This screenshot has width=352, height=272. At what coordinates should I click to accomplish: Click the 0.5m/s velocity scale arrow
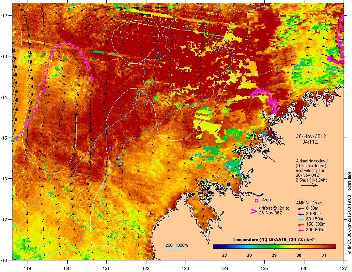pyautogui.click(x=309, y=185)
